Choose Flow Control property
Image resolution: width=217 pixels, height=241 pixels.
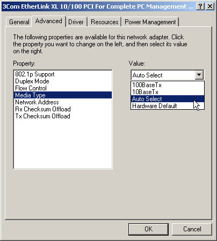tap(63, 88)
